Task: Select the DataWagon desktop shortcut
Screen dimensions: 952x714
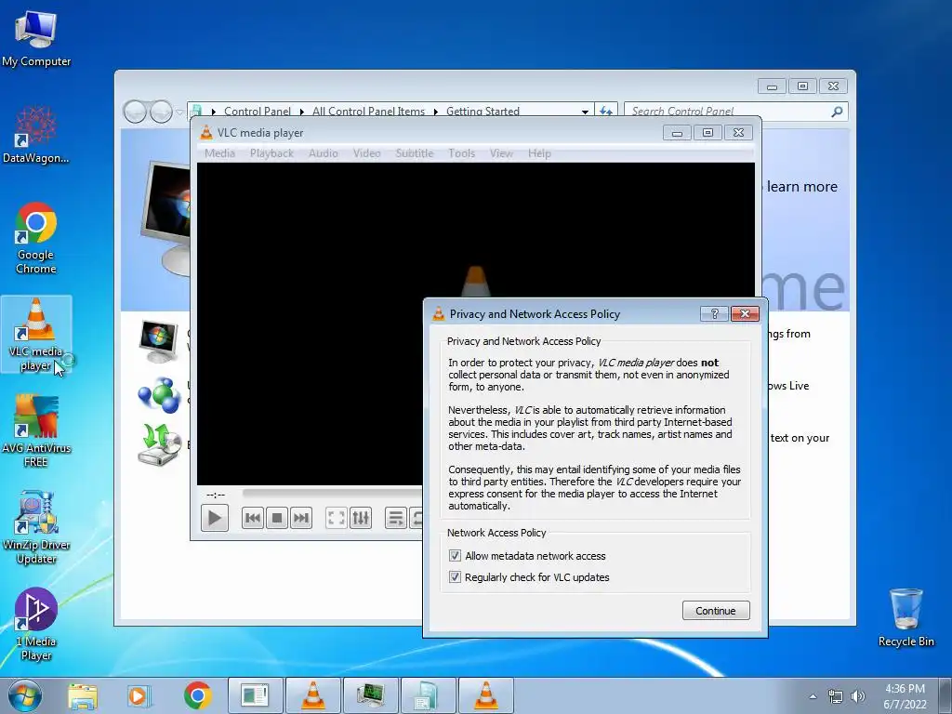Action: [x=36, y=135]
